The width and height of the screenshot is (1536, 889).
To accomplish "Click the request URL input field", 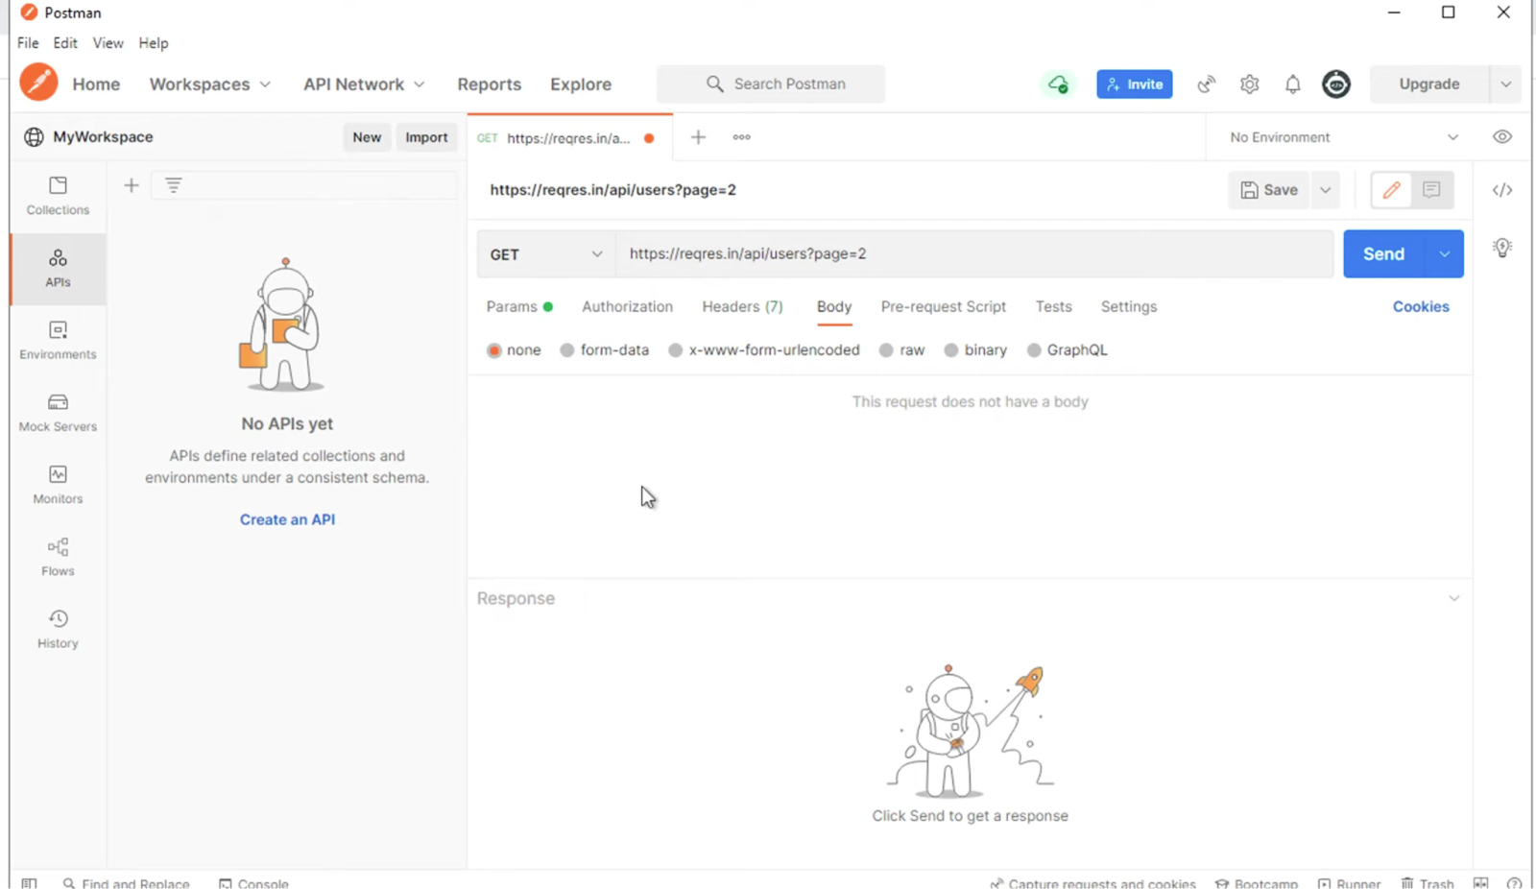I will tap(974, 254).
